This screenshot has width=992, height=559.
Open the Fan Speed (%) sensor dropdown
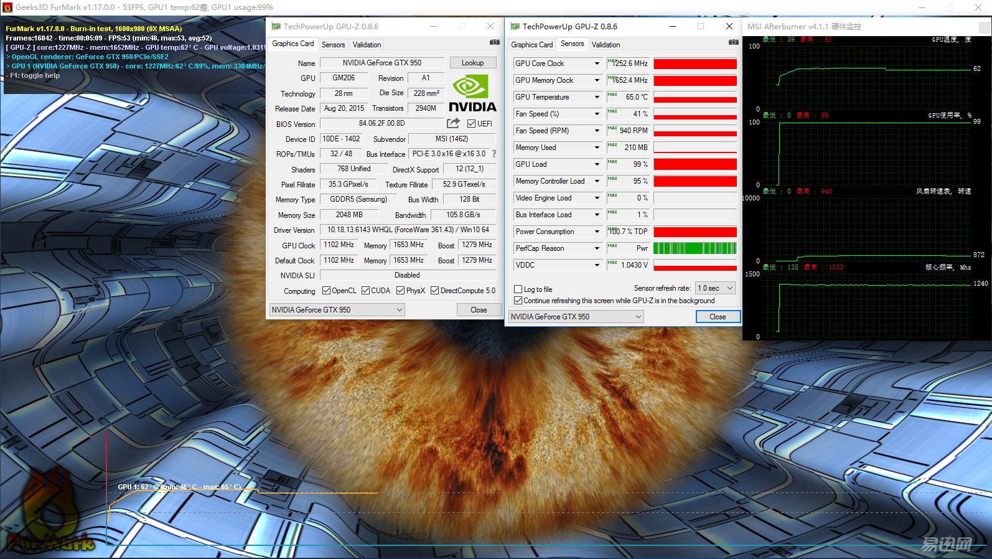[x=597, y=114]
